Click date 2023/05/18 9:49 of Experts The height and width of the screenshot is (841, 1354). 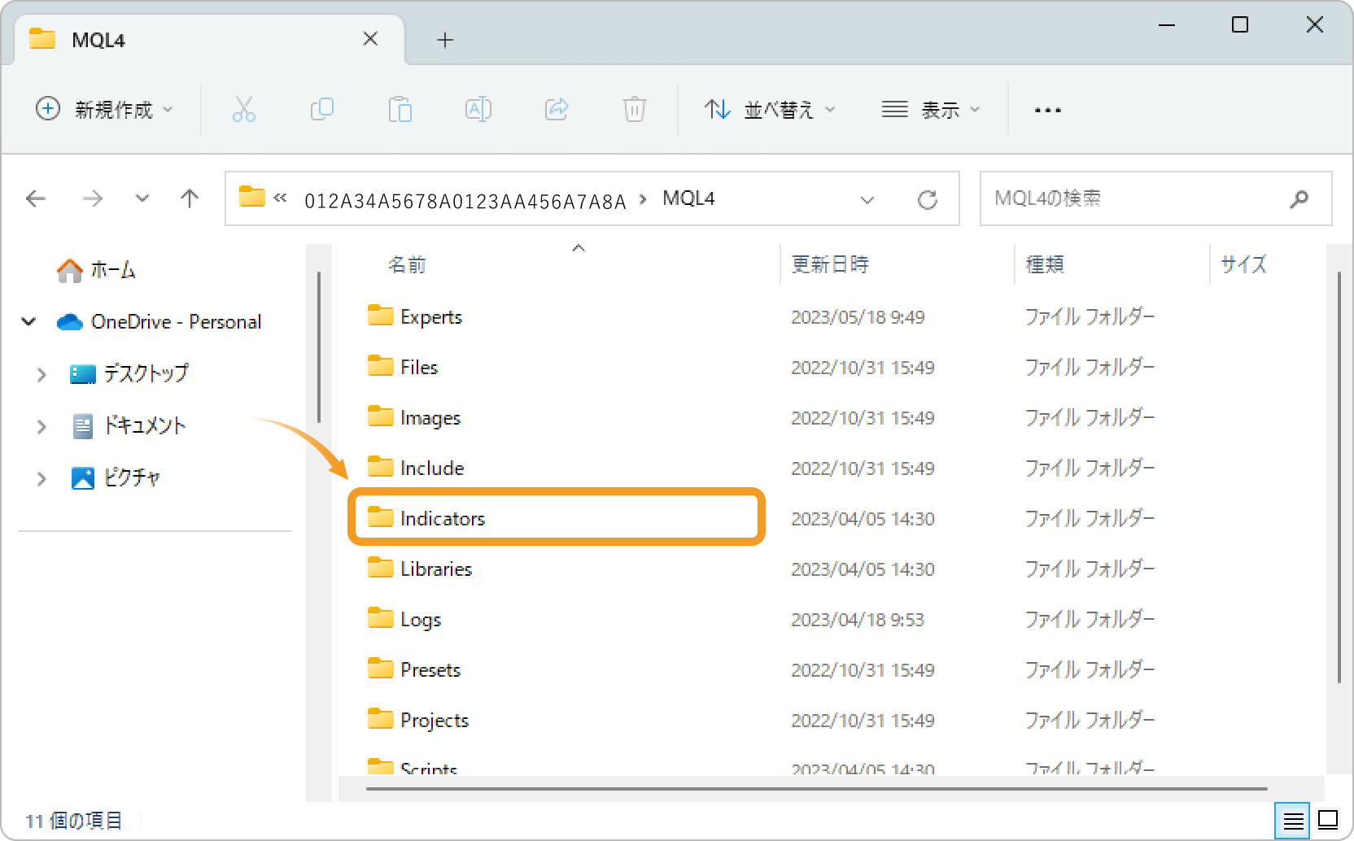tap(858, 317)
